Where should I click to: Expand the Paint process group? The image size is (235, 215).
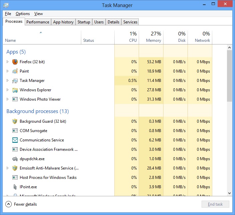click(7, 71)
